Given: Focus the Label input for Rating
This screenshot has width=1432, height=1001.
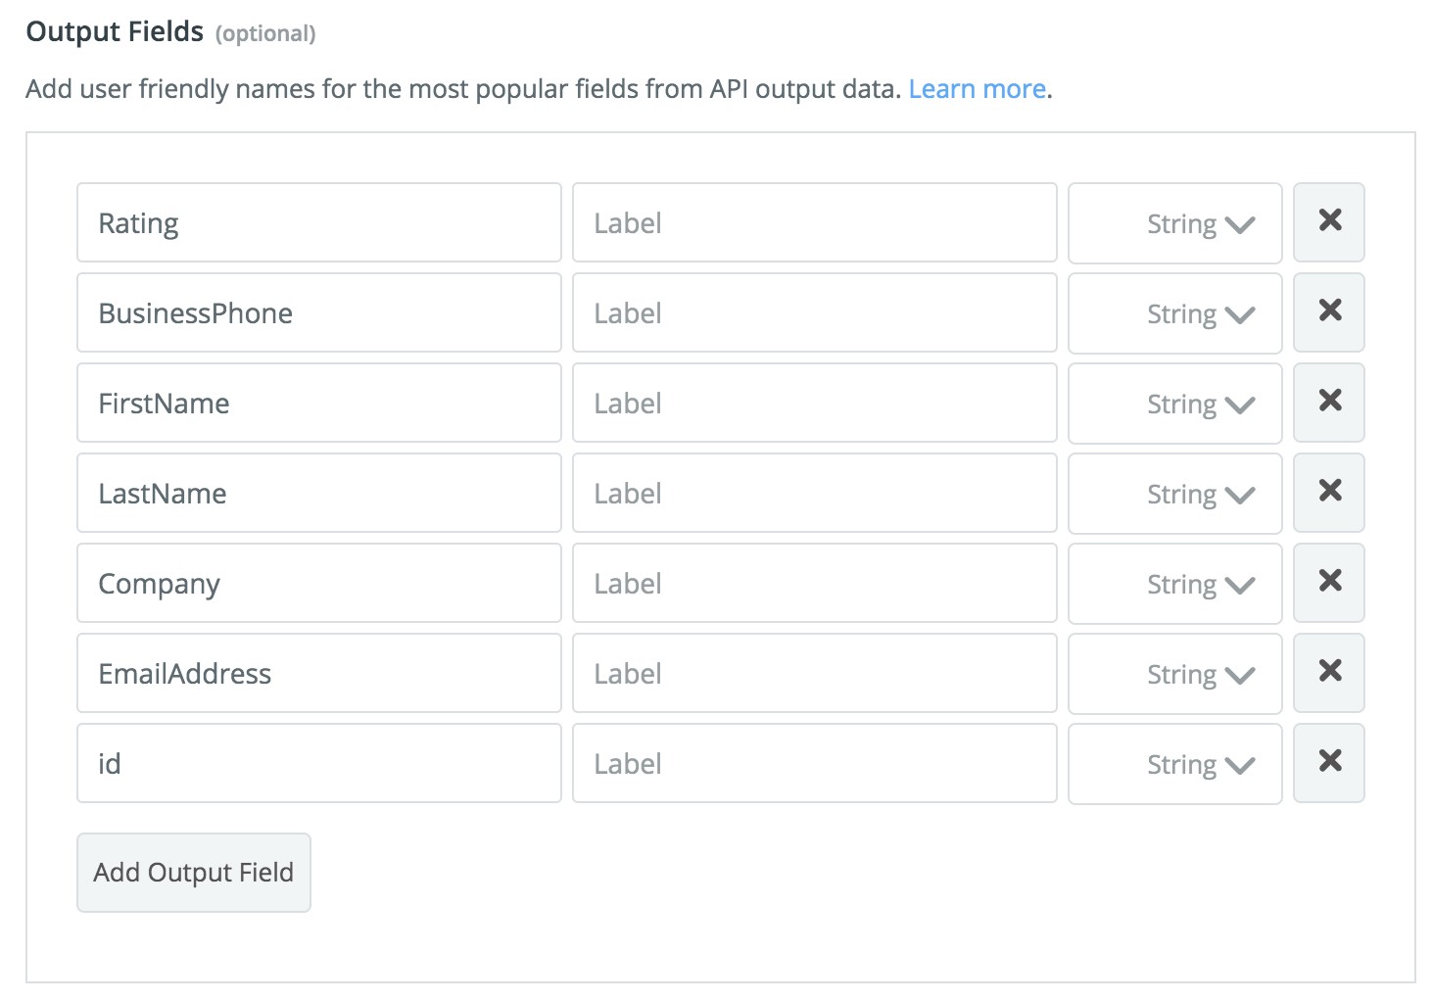Looking at the screenshot, I should click(814, 223).
